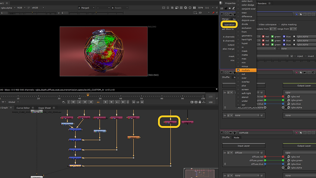Toggle B channels green checkbox
This screenshot has height=178, width=316.
(272, 40)
